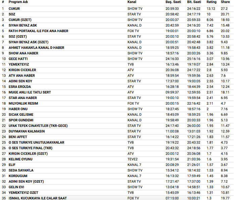
Task: Click the 'MILYONLUK RESIM' program name
Action: 23,103
